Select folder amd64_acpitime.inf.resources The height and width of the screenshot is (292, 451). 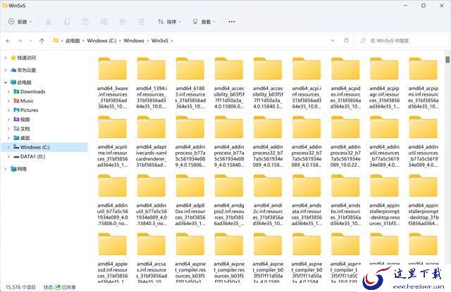(113, 141)
